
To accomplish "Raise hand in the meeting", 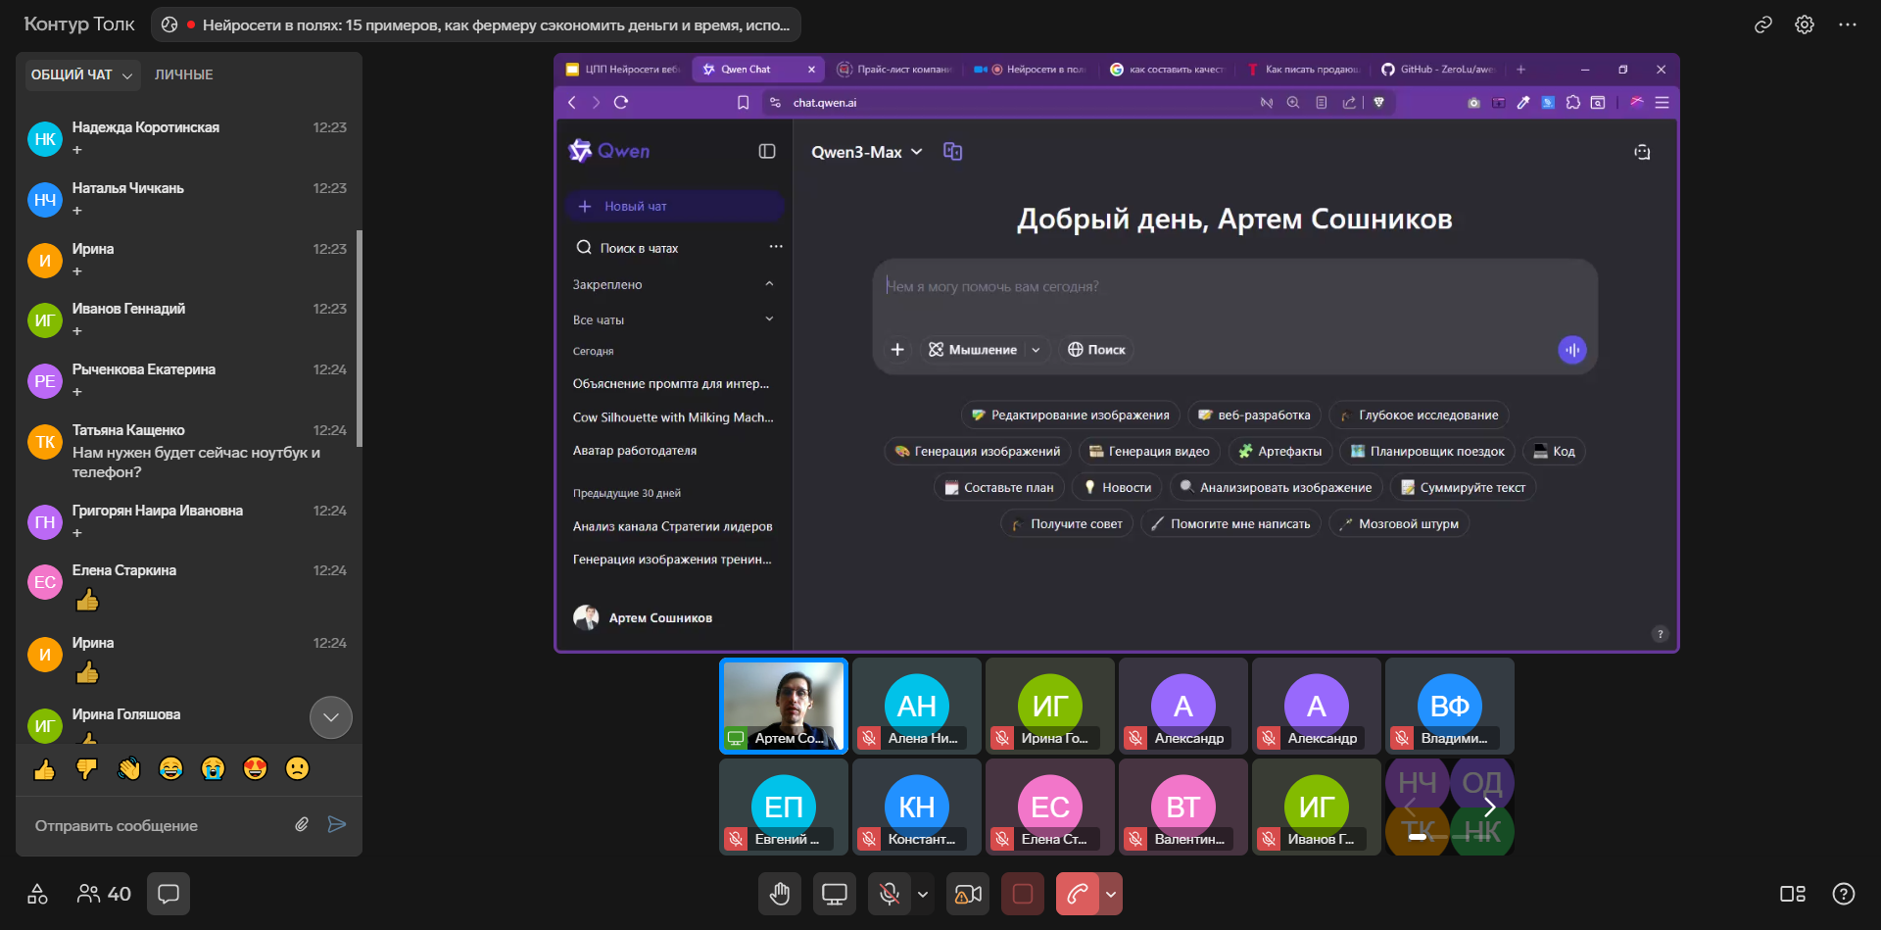I will tap(780, 894).
